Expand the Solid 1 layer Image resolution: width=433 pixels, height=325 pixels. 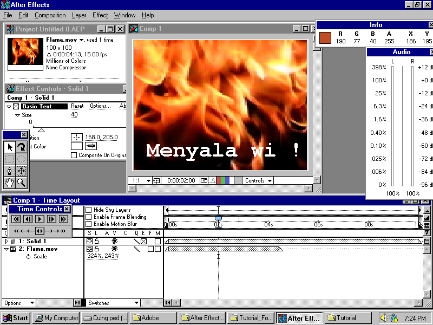(x=6, y=241)
